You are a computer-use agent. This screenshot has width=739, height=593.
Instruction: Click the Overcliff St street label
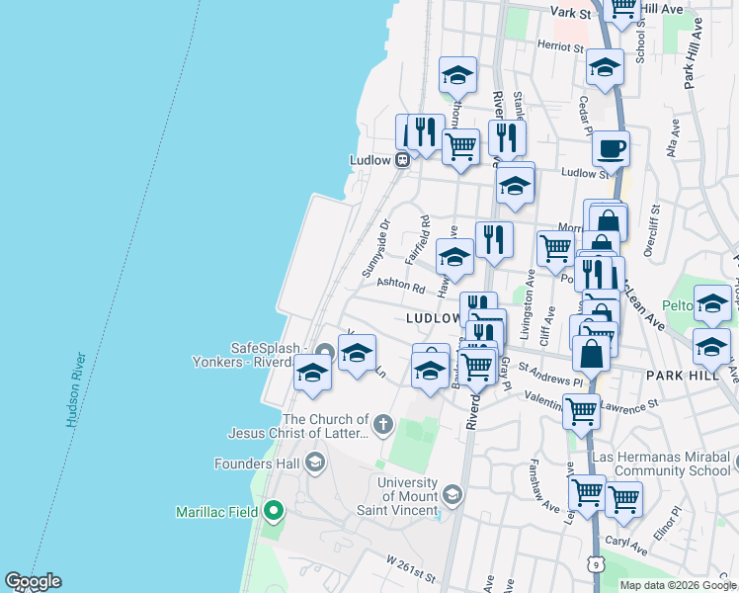click(x=652, y=230)
